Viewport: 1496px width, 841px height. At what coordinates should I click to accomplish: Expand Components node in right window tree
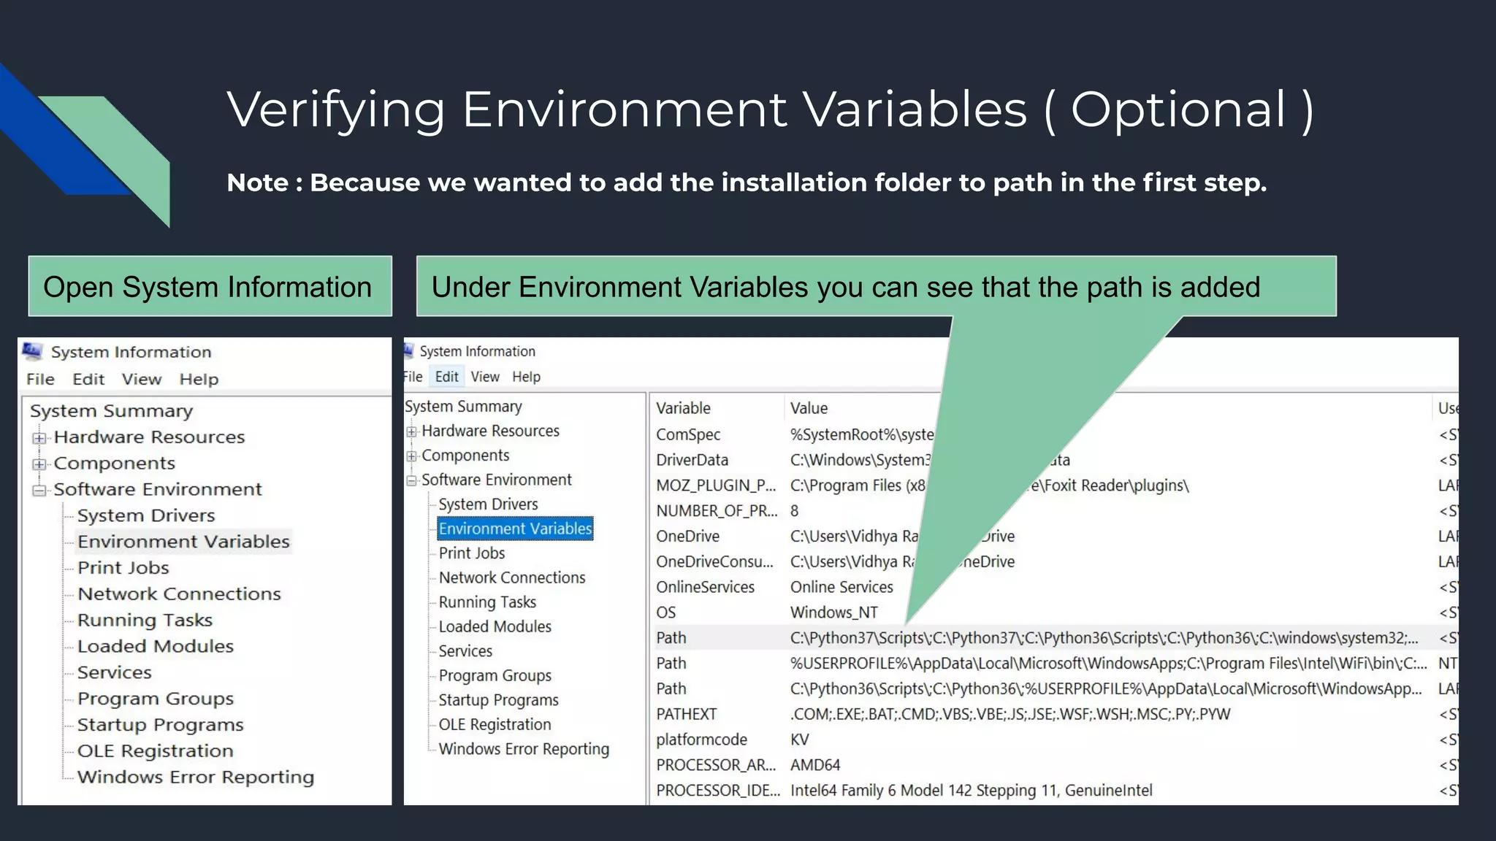[x=412, y=456]
